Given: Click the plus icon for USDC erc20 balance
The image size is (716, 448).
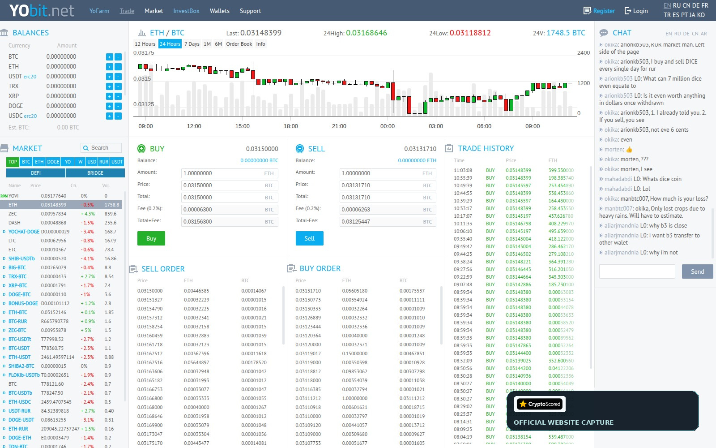Looking at the screenshot, I should [109, 116].
